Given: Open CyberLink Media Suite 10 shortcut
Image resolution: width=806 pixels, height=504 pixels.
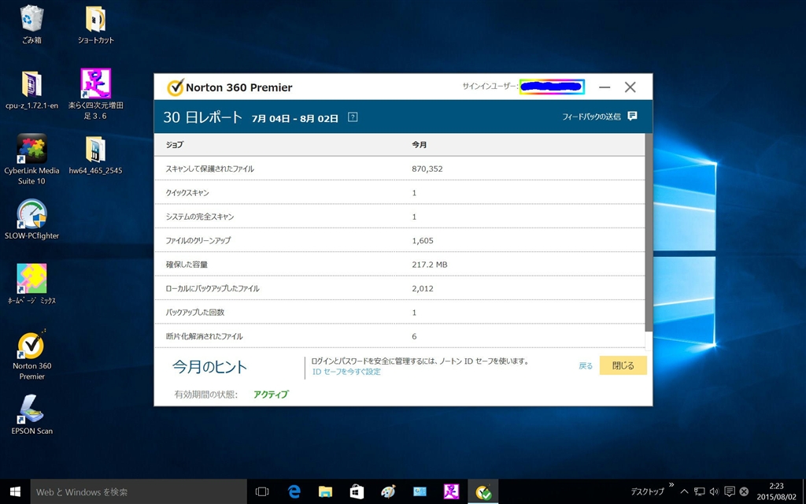Looking at the screenshot, I should [31, 149].
